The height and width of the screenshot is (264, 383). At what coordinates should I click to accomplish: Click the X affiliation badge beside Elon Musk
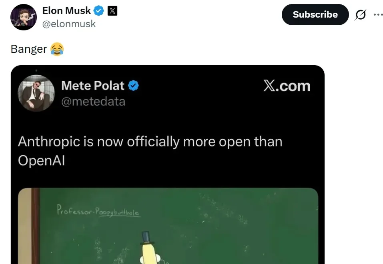click(x=112, y=11)
